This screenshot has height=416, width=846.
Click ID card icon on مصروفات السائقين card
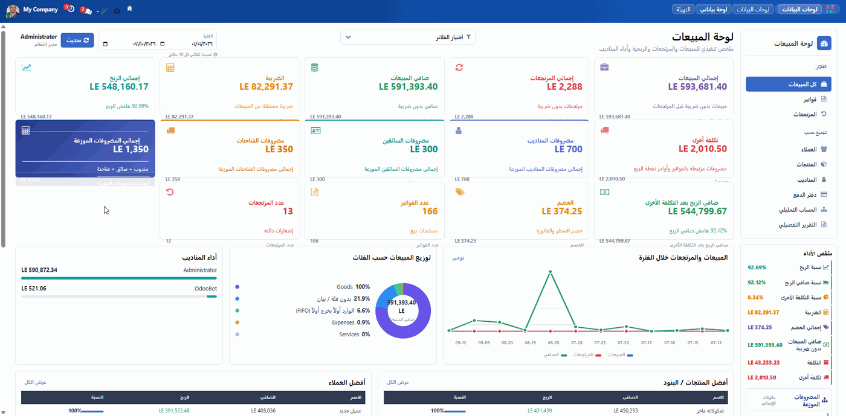click(315, 130)
